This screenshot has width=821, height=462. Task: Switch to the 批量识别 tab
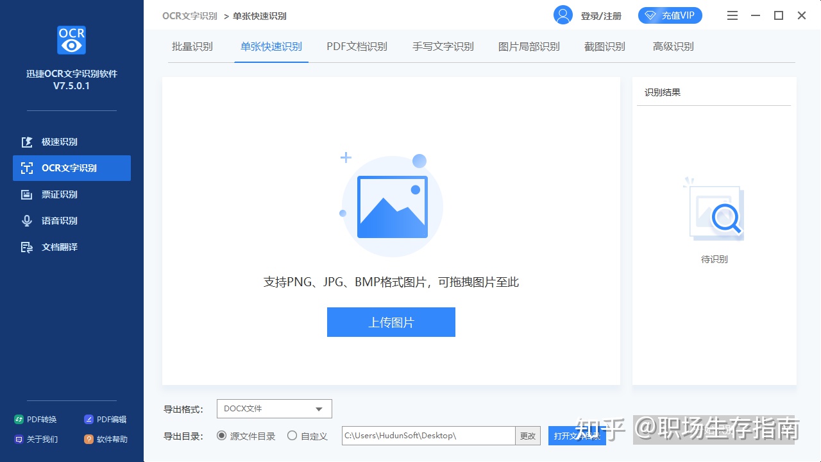(192, 46)
